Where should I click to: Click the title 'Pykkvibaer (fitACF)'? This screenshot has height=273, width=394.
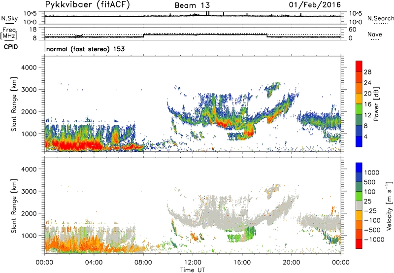[88, 4]
